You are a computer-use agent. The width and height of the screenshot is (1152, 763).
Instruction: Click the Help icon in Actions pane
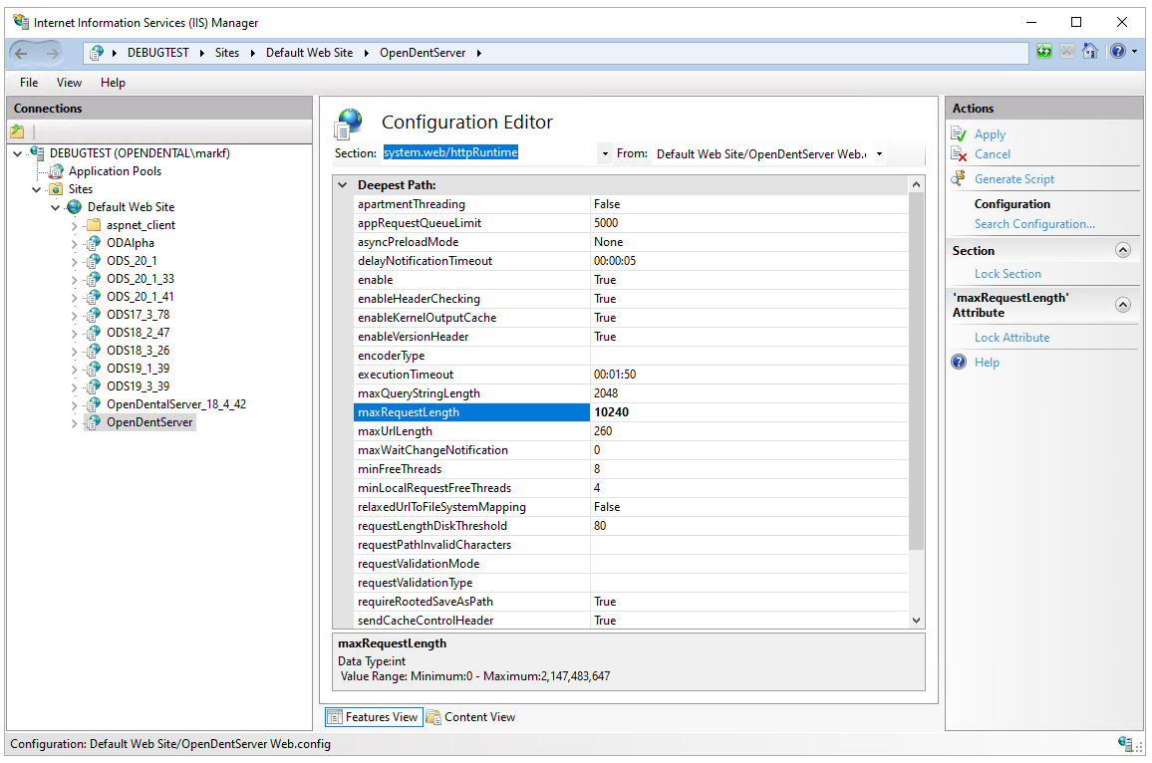pyautogui.click(x=959, y=362)
